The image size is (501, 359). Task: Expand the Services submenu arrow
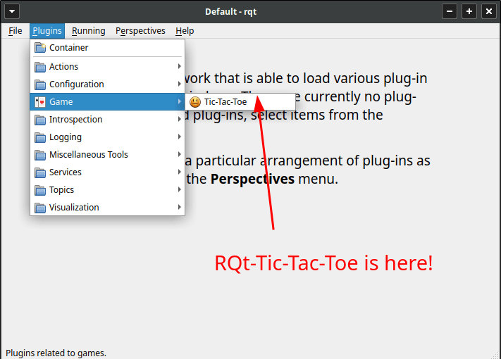point(179,172)
